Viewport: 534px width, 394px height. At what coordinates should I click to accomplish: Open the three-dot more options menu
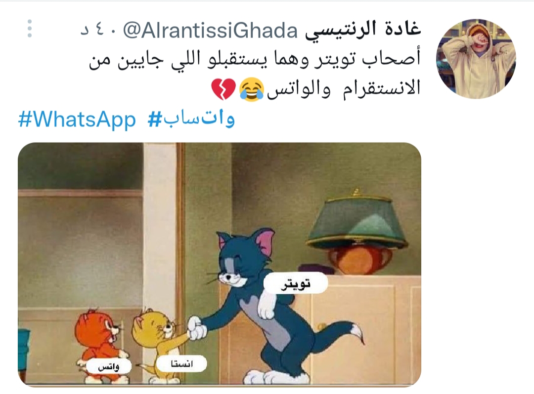click(x=30, y=29)
